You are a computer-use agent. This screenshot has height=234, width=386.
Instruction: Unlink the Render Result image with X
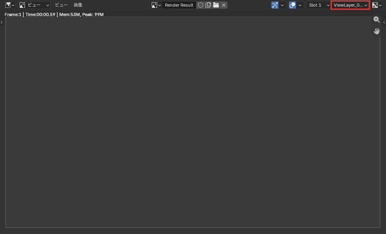[224, 5]
